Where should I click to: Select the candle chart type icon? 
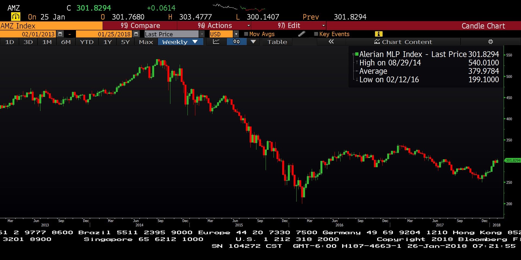pyautogui.click(x=237, y=42)
